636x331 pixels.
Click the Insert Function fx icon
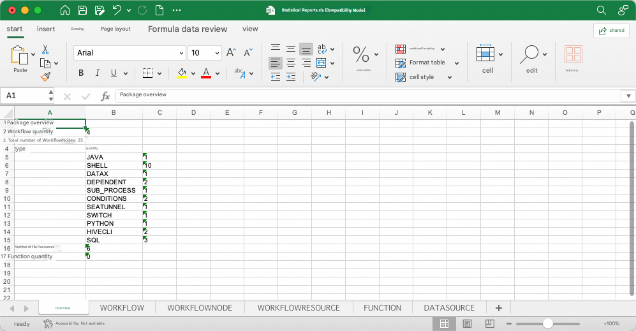[x=105, y=96]
